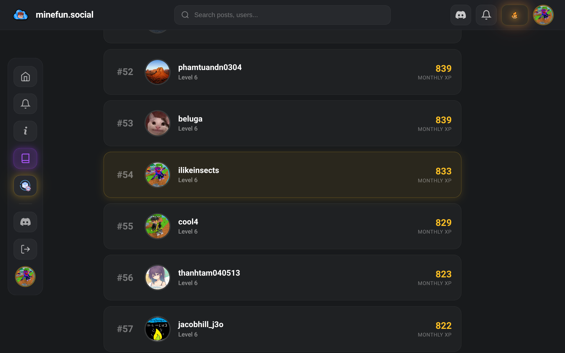565x353 pixels.
Task: Open Discord button in top header
Action: 461,15
